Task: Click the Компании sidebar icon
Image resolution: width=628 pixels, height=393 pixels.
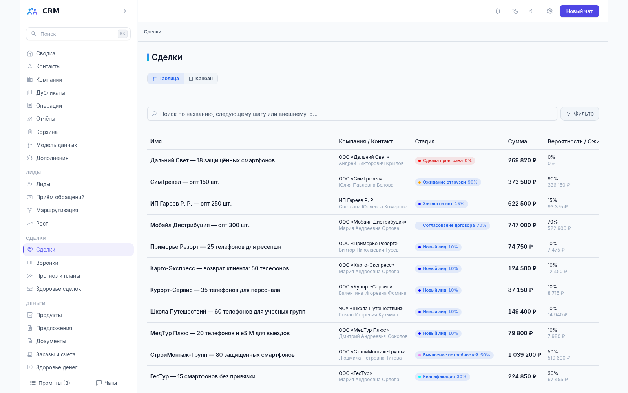Action: (30, 79)
